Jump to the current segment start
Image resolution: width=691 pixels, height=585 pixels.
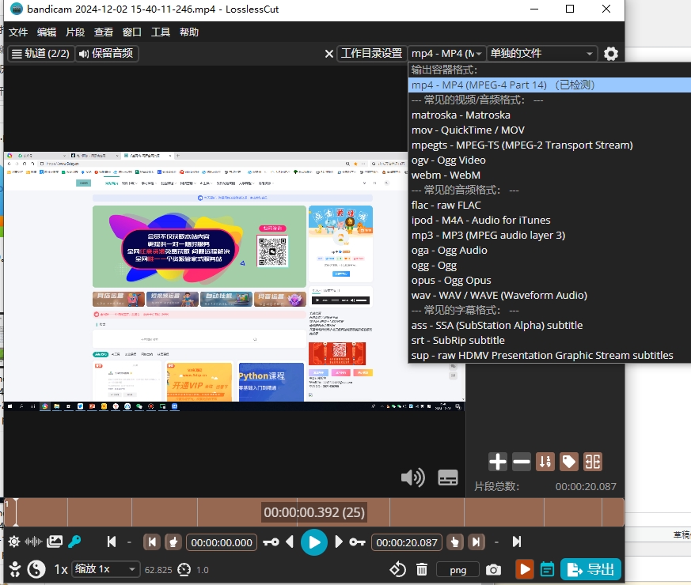(x=152, y=542)
